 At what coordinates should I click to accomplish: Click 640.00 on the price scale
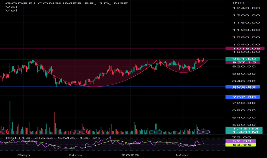click(244, 118)
